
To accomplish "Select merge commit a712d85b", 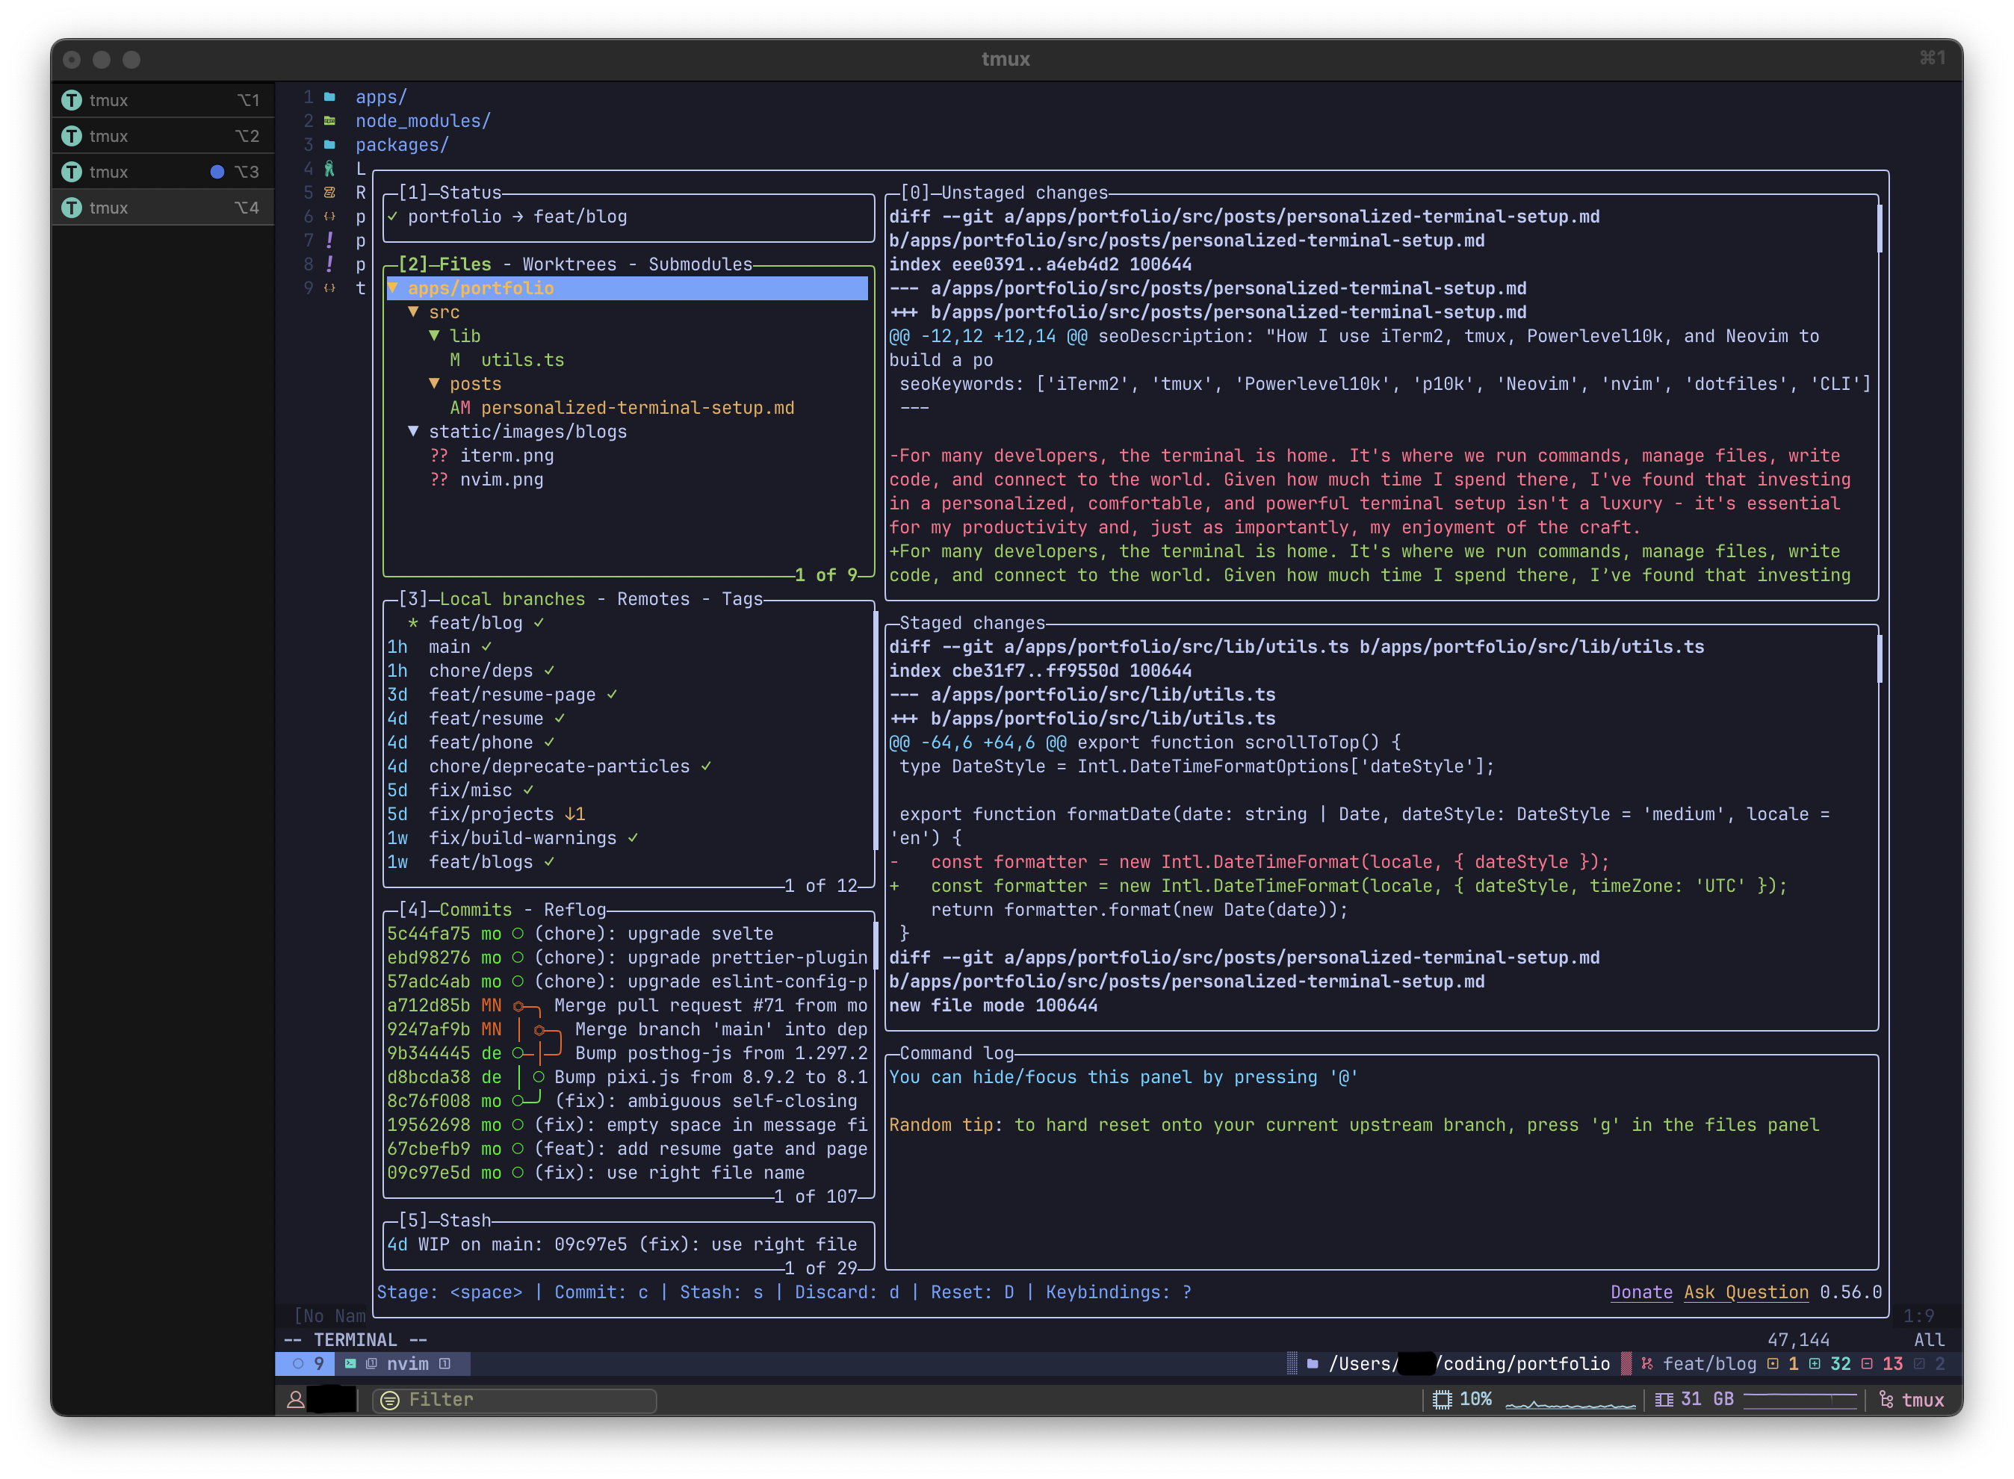I will pos(628,1005).
